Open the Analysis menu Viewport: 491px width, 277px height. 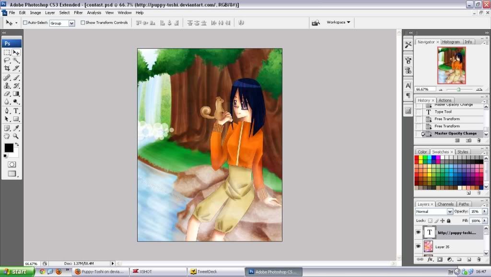click(x=94, y=13)
